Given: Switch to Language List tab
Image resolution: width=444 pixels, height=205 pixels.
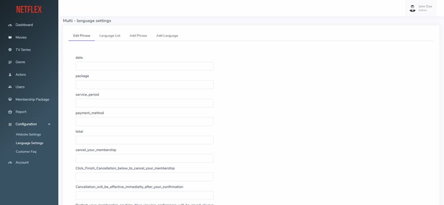Looking at the screenshot, I should pos(110,35).
